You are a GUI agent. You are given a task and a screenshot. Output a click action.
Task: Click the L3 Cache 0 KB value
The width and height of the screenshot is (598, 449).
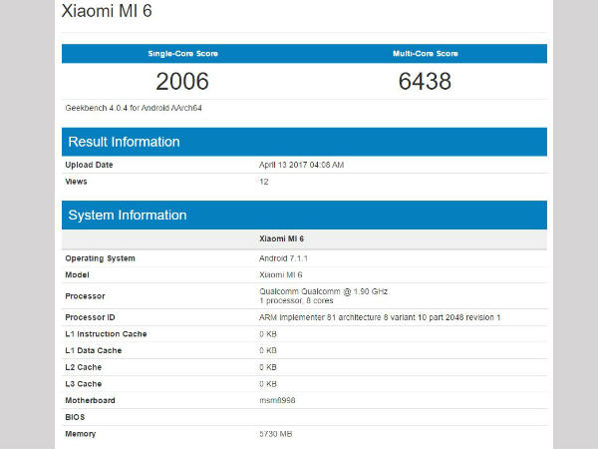(x=268, y=384)
